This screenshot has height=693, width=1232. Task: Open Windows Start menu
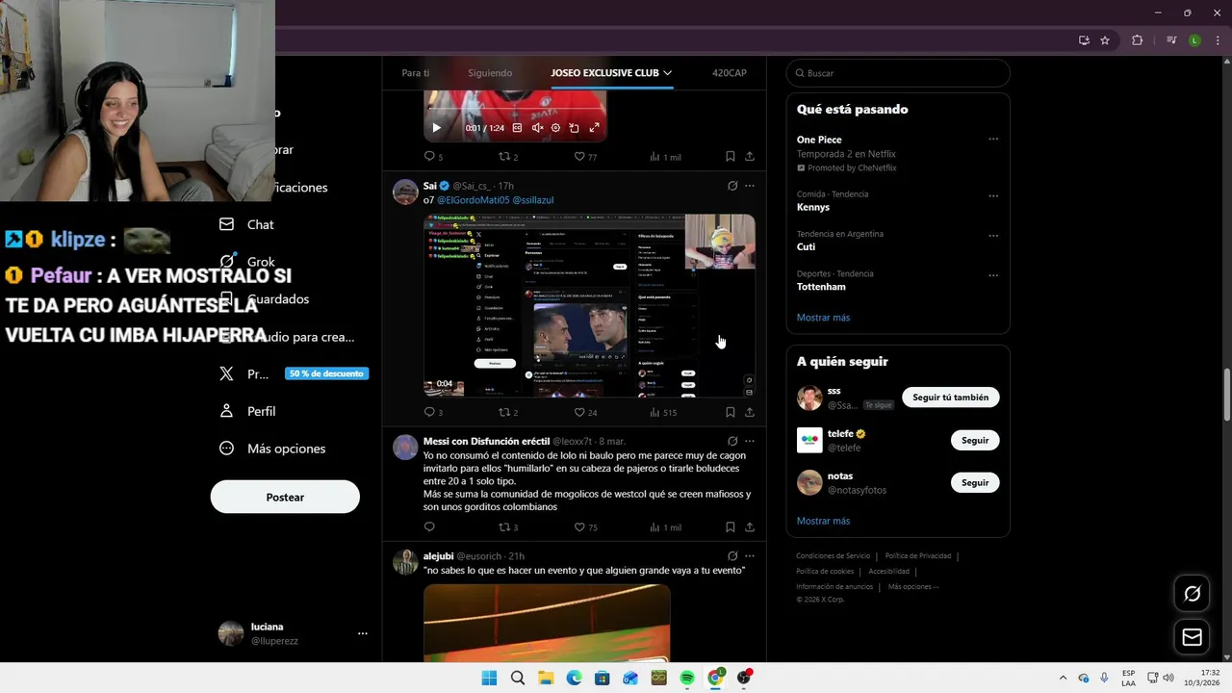[x=489, y=678]
